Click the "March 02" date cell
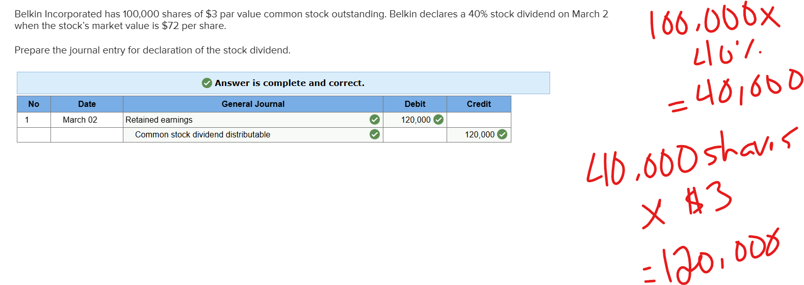Screen dimensions: 804x285 click(x=80, y=120)
